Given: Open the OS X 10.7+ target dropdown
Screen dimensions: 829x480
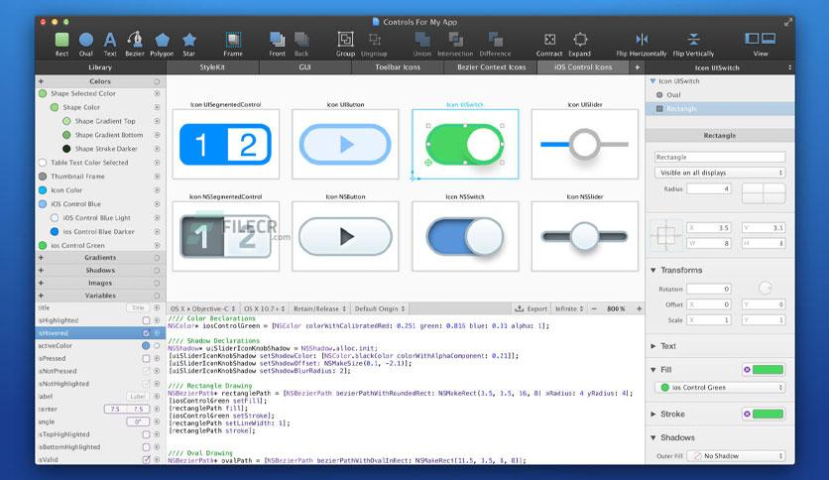Looking at the screenshot, I should pos(264,308).
